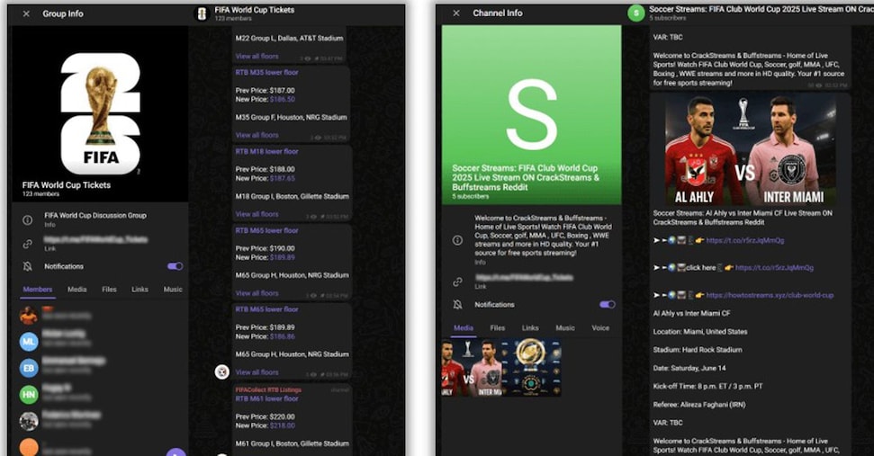This screenshot has width=874, height=456.
Task: Open member avatar HN in members list
Action: pos(29,394)
